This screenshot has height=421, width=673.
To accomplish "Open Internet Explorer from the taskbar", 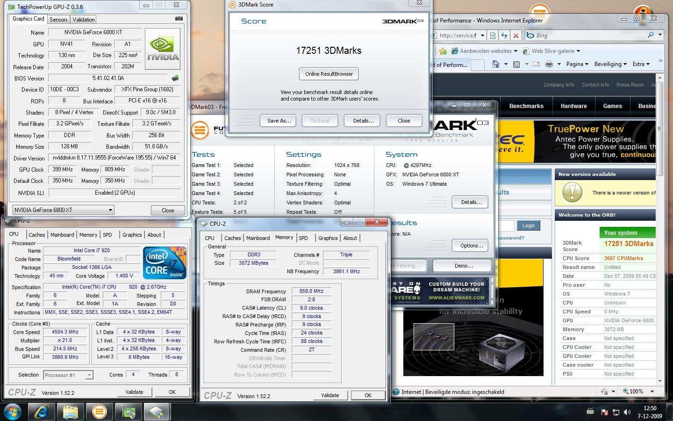I will click(42, 412).
